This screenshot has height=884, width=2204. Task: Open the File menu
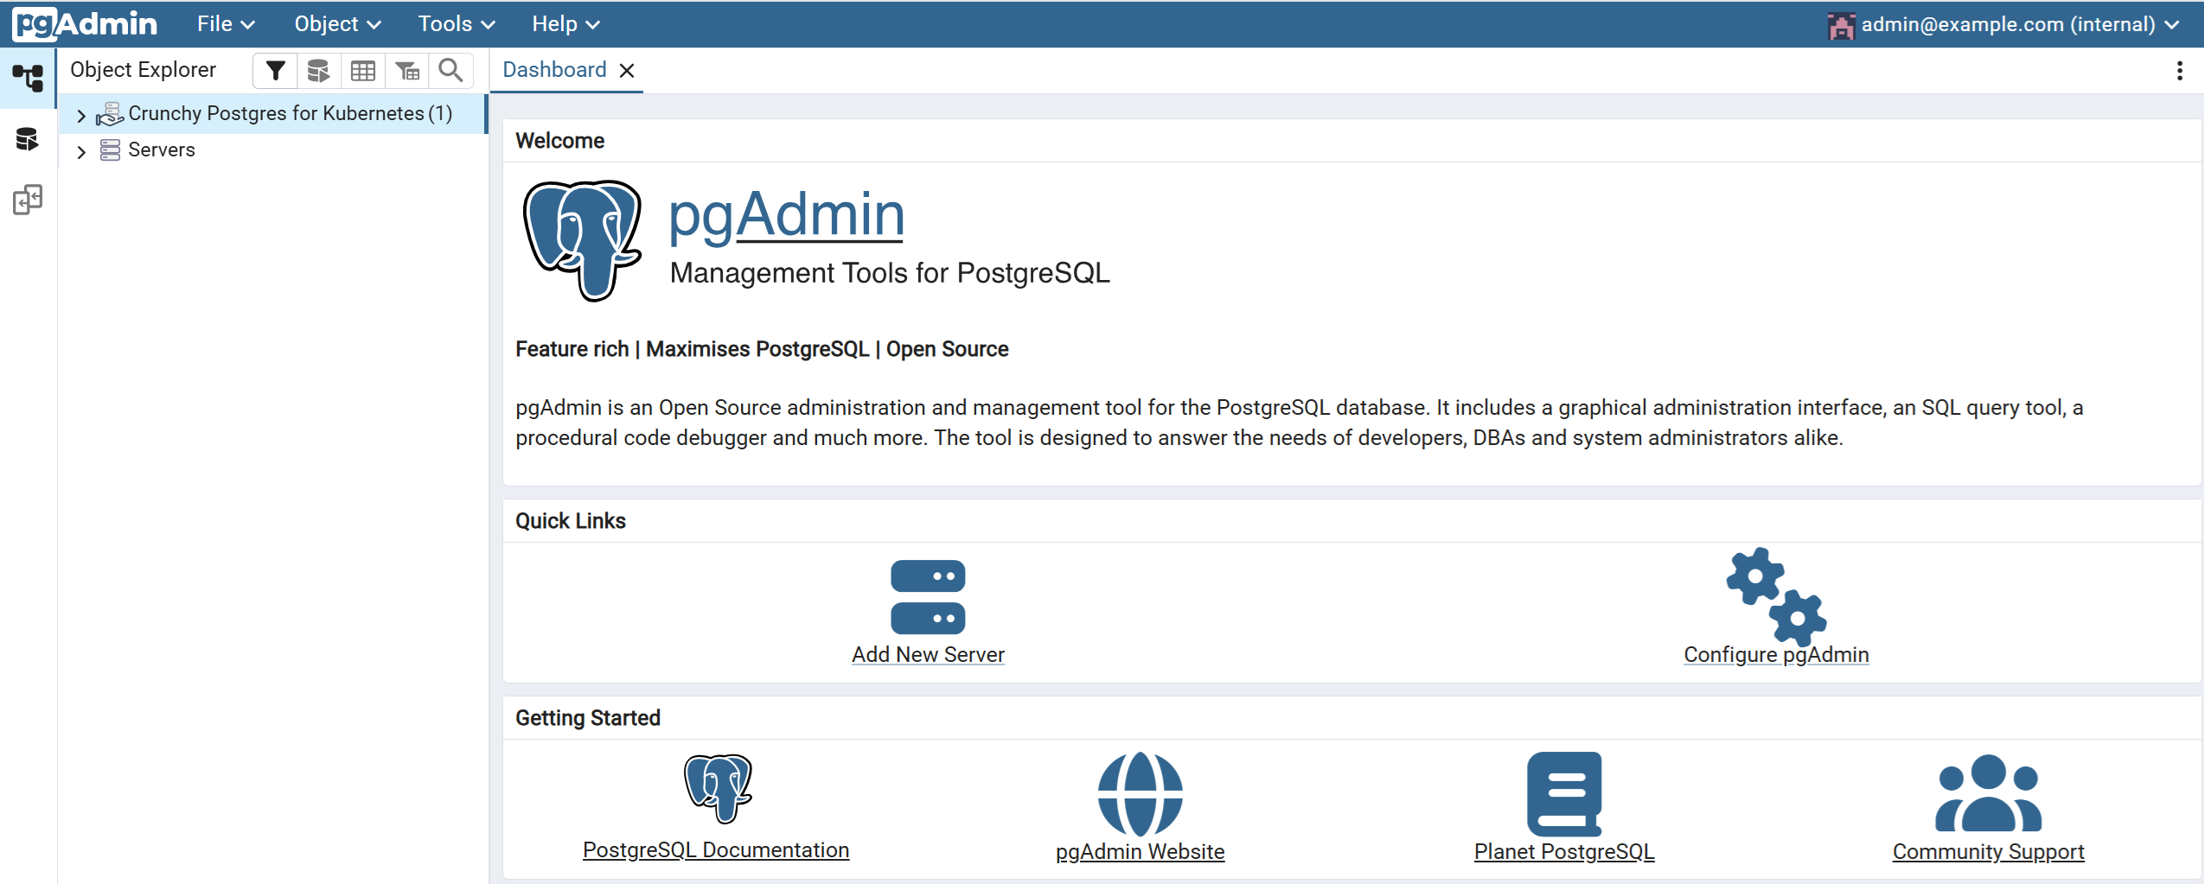point(225,24)
